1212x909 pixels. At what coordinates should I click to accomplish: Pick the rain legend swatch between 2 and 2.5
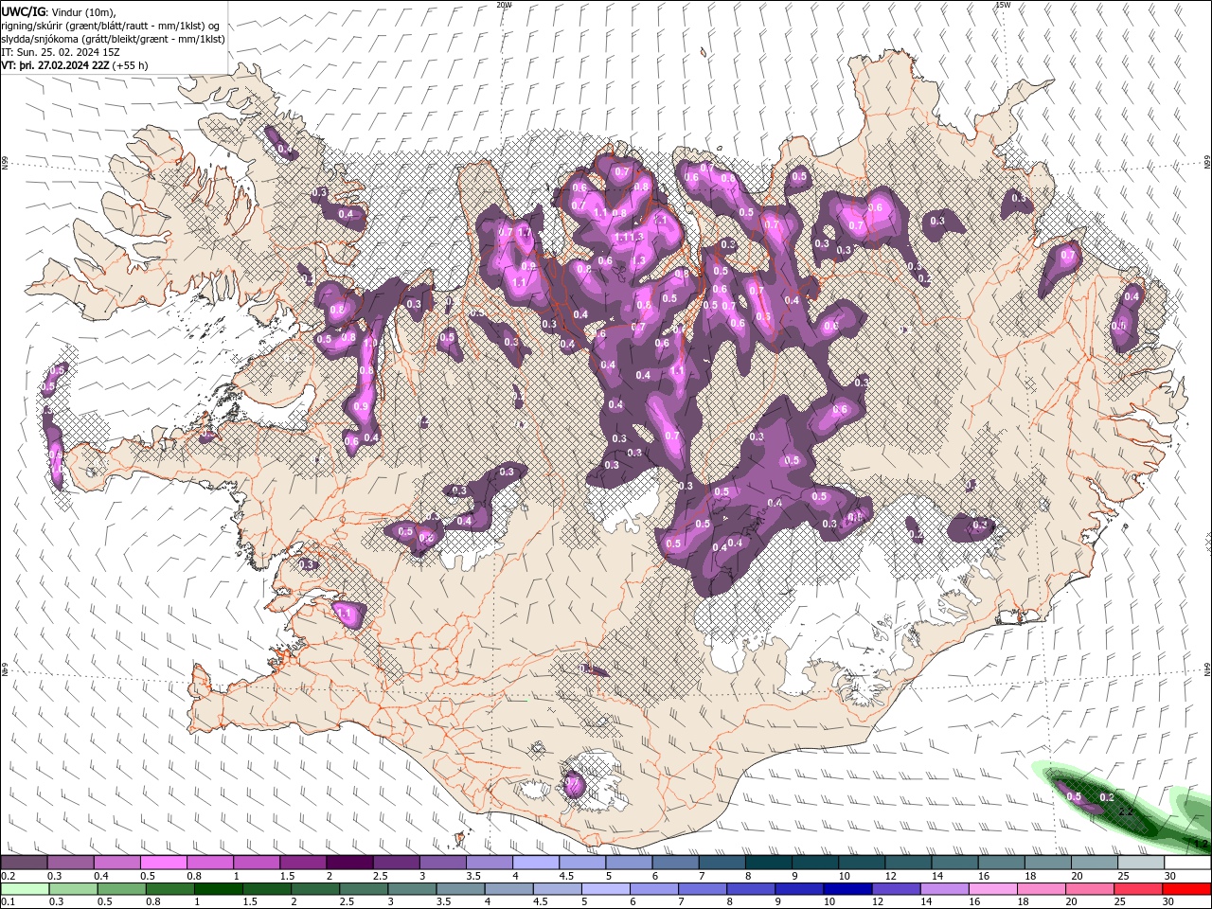(x=315, y=889)
